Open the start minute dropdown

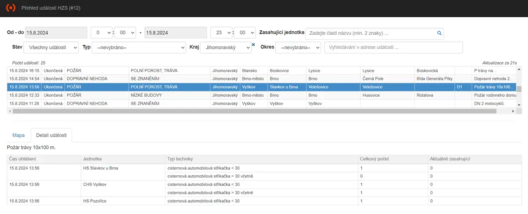click(125, 33)
